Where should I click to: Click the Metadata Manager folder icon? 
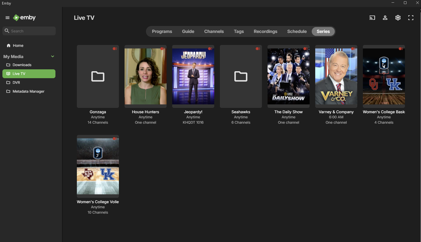pyautogui.click(x=8, y=91)
